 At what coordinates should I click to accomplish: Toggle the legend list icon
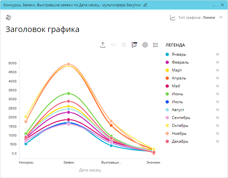pyautogui.click(x=156, y=45)
